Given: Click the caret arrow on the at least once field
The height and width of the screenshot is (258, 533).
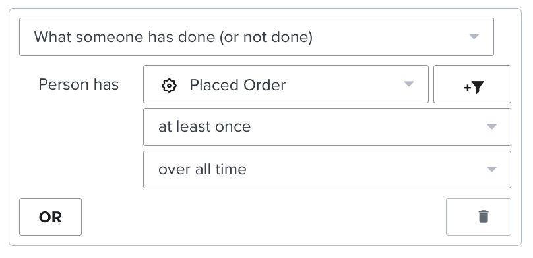Looking at the screenshot, I should (492, 126).
